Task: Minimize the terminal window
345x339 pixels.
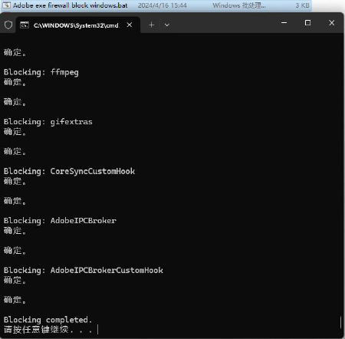Action: click(x=284, y=23)
